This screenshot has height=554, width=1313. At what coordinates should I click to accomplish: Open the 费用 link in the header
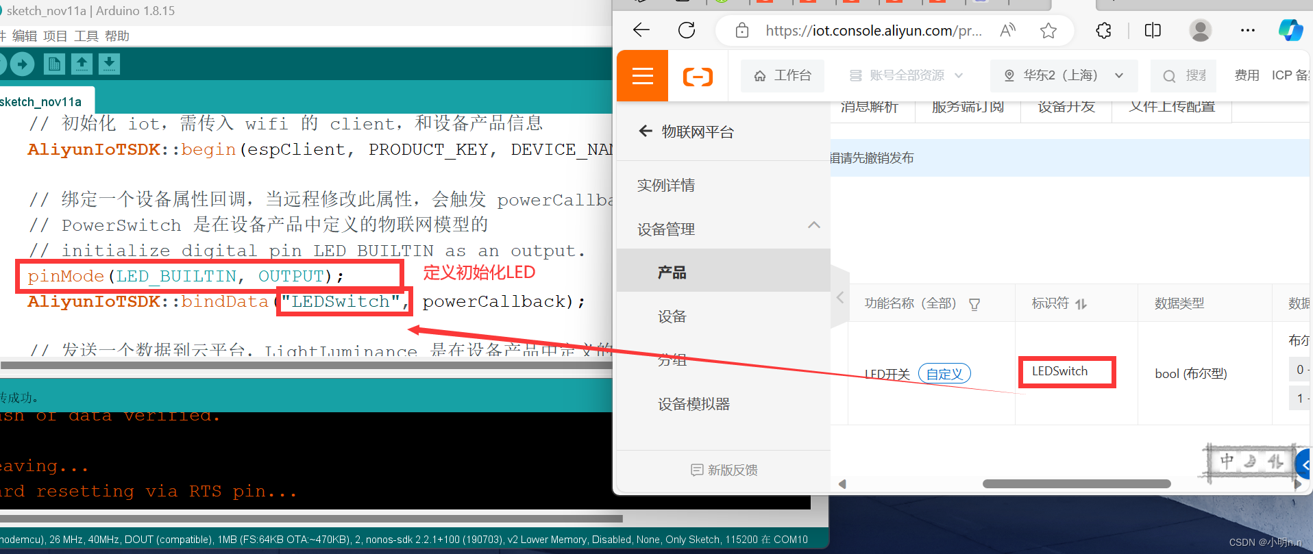pos(1247,75)
